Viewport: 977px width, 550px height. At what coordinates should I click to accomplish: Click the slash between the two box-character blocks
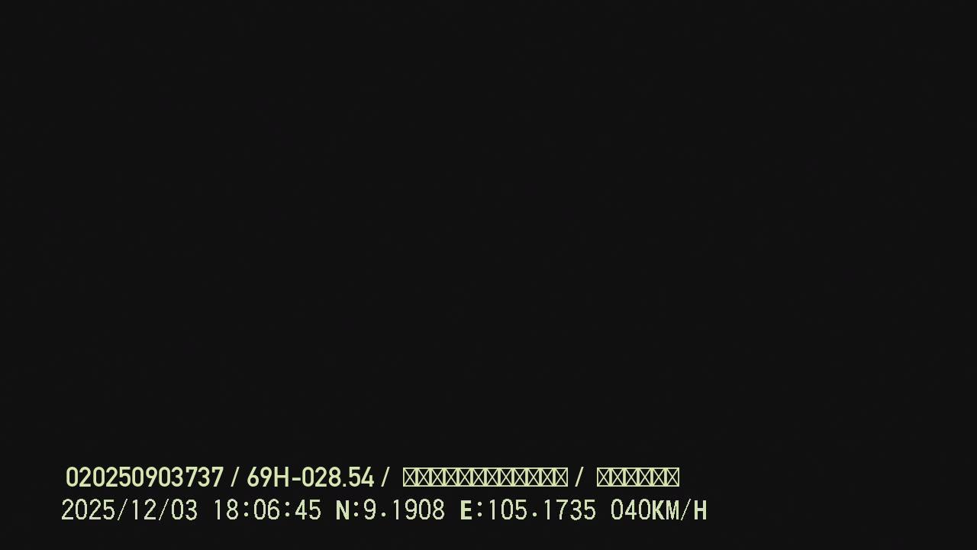click(x=579, y=478)
